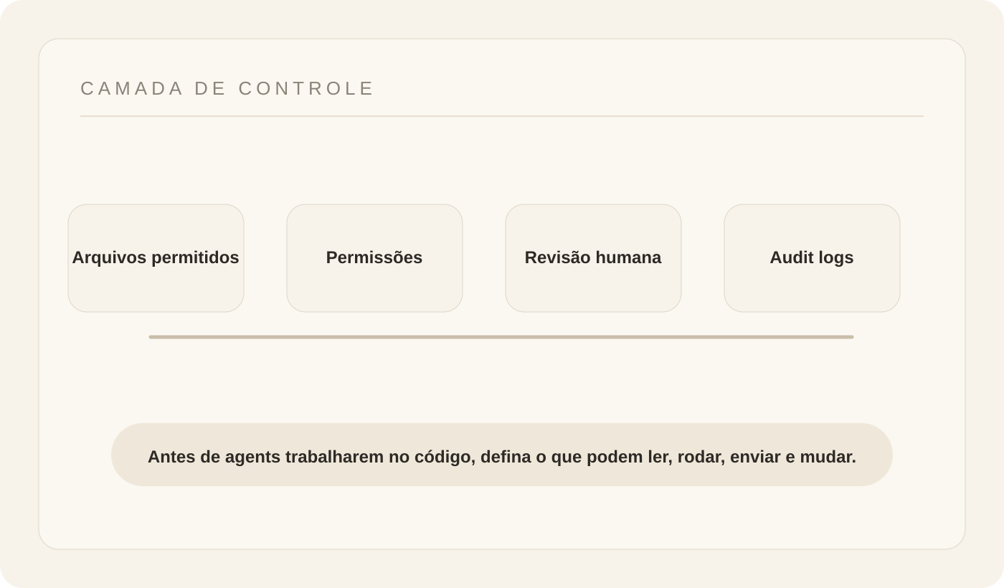
Task: Open the Permissões card
Action: pyautogui.click(x=374, y=258)
